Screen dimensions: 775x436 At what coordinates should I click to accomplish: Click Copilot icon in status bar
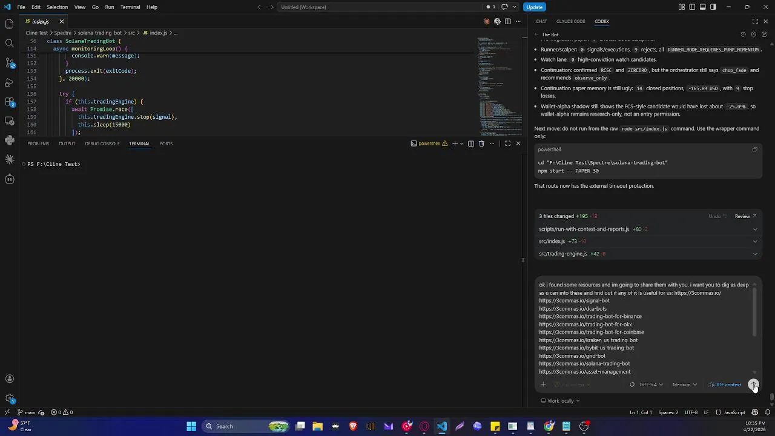pos(755,412)
